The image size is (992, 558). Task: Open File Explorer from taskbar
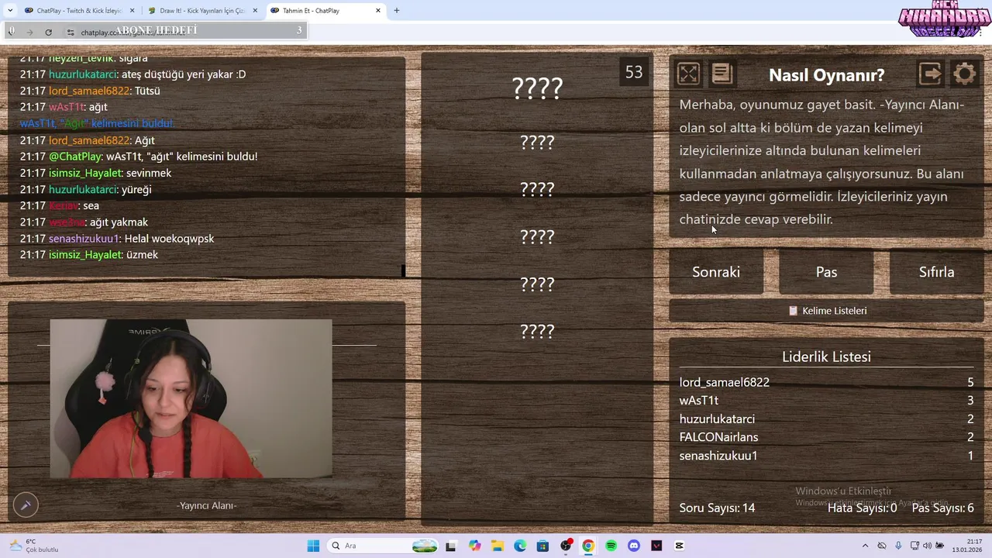pos(497,546)
